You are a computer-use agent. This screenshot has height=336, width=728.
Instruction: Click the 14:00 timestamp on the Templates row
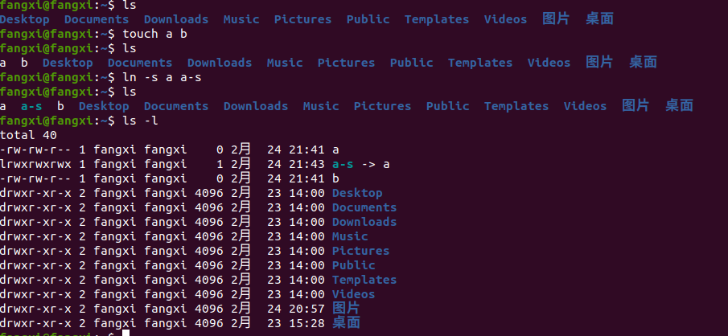click(307, 280)
